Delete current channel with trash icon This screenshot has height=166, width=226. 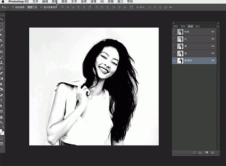(x=212, y=152)
